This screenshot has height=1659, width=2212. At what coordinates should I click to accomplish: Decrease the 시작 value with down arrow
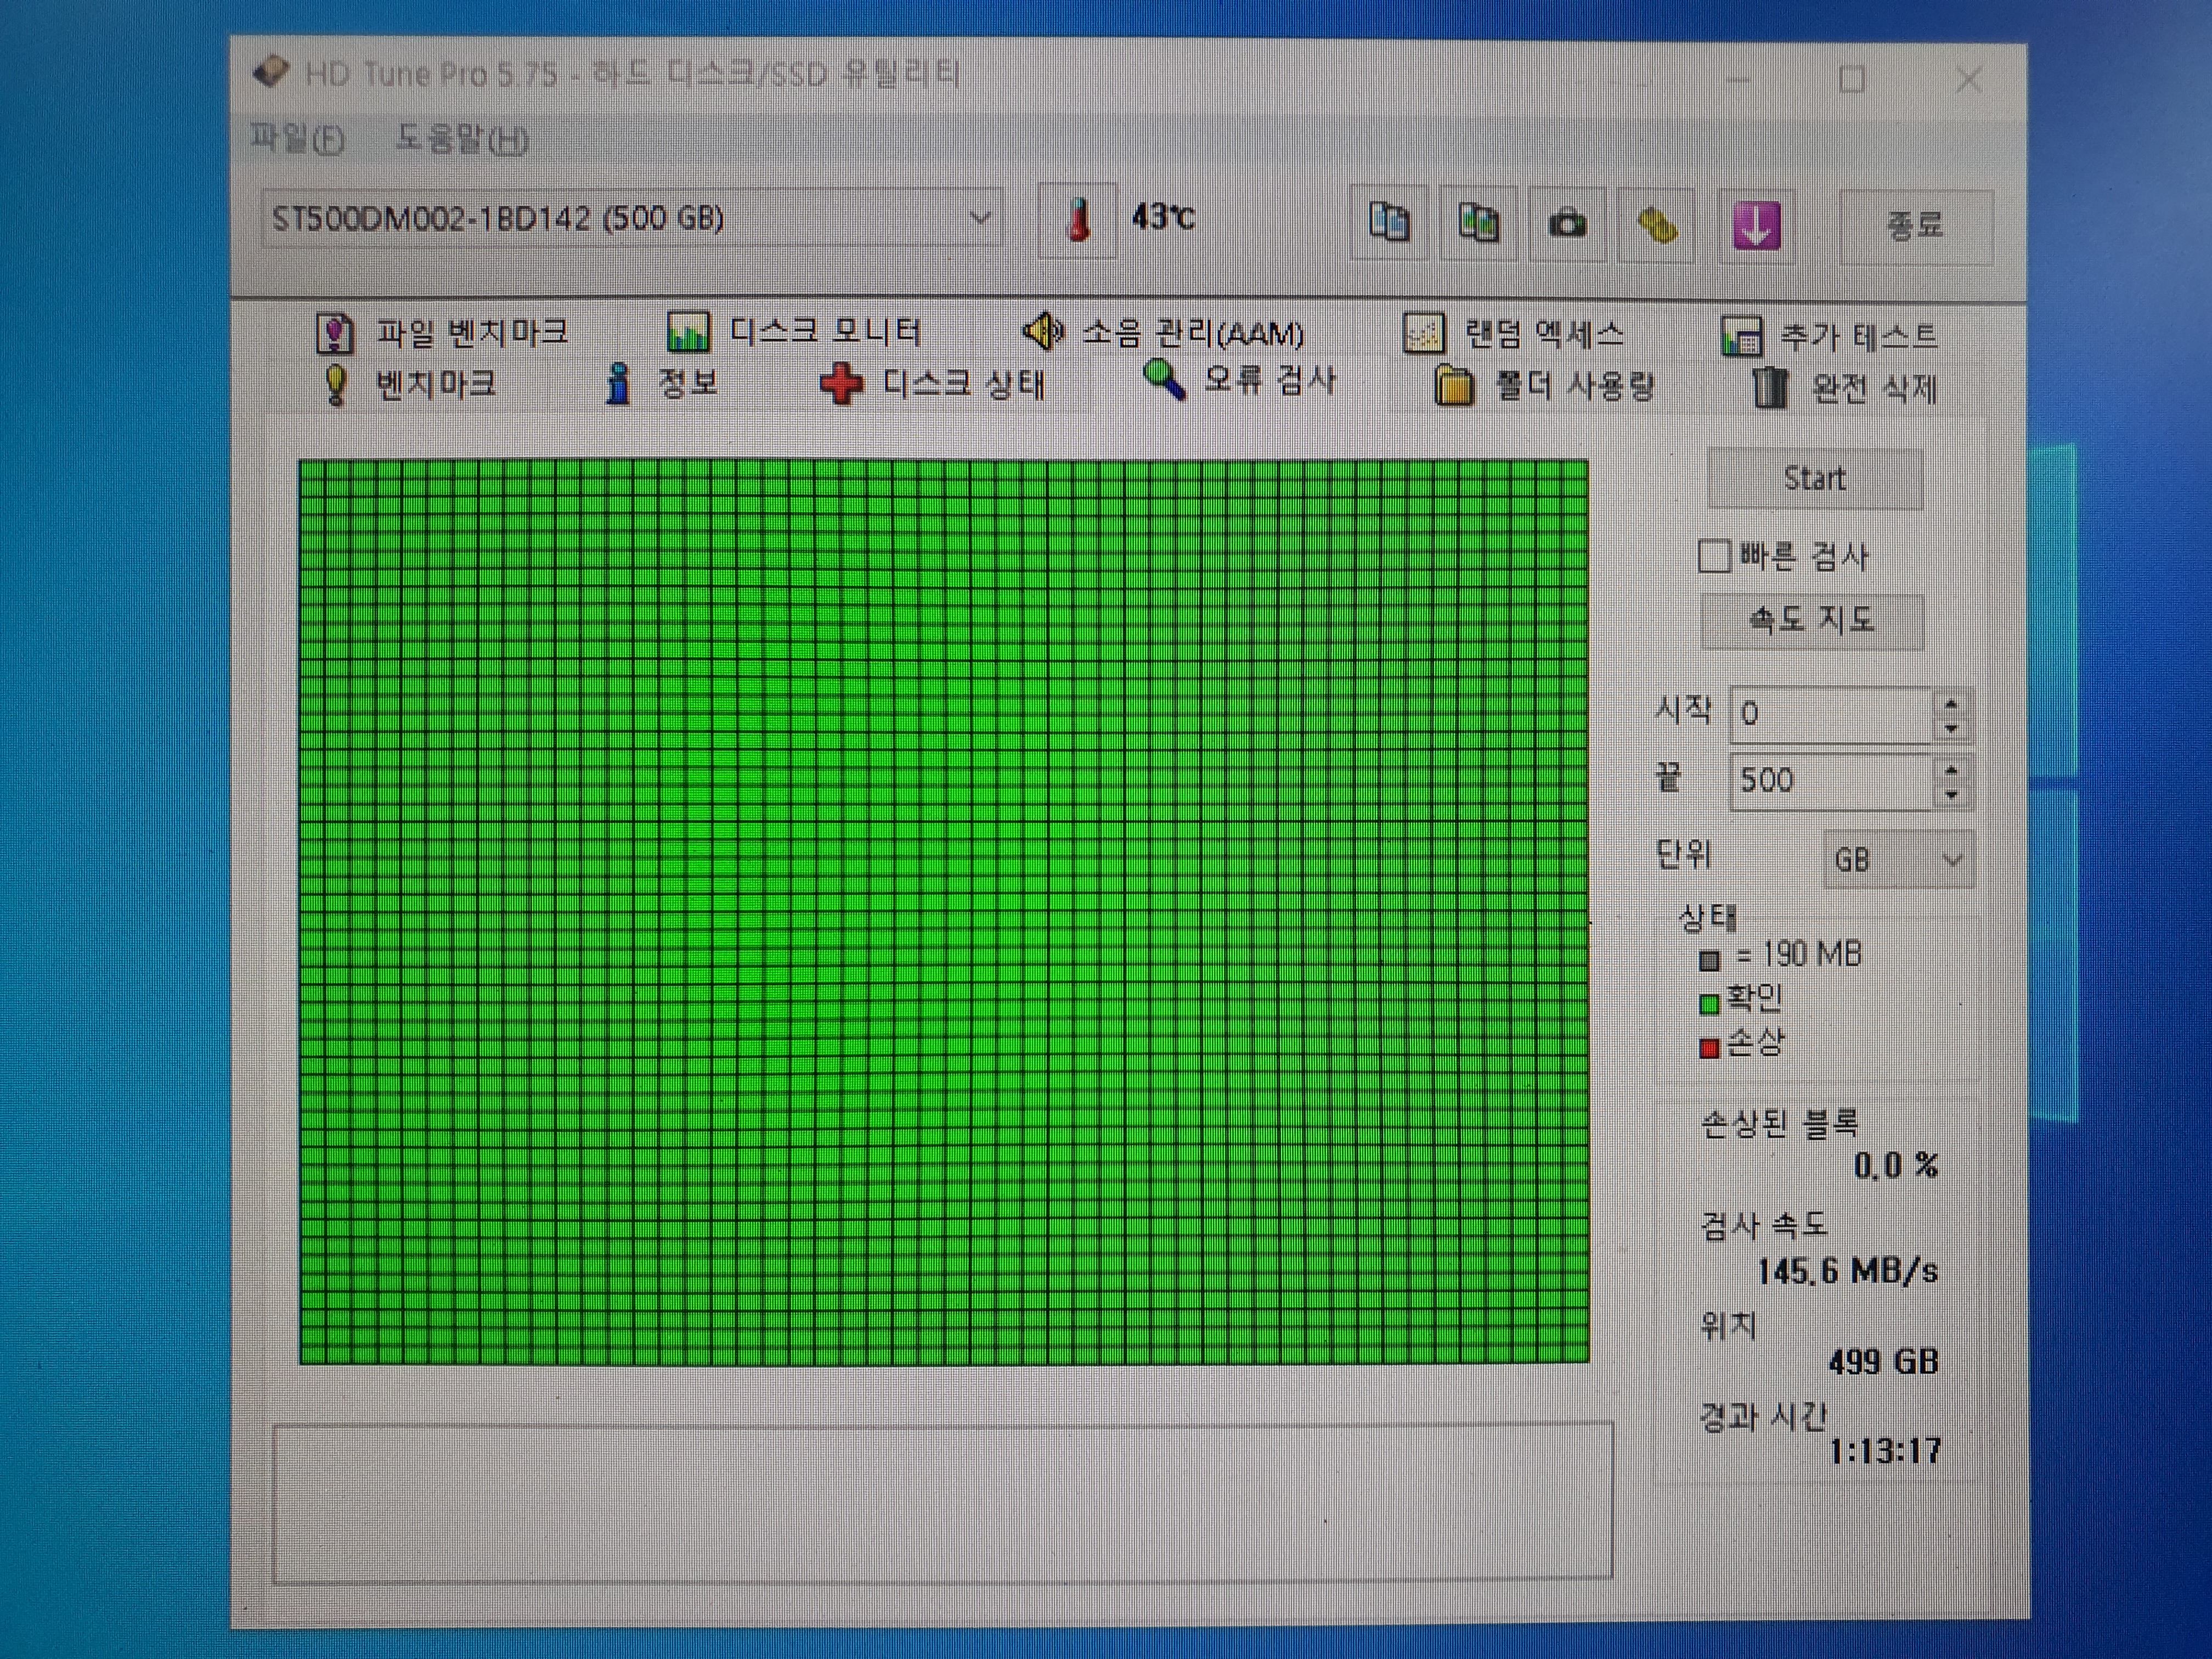tap(1951, 728)
